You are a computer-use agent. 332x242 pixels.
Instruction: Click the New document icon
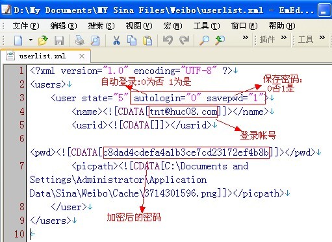(18, 40)
